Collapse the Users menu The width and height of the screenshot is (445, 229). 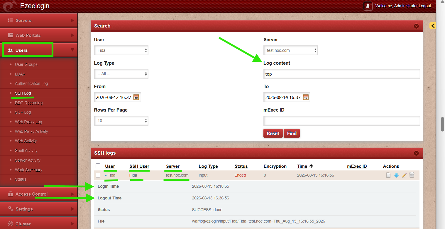(x=39, y=50)
